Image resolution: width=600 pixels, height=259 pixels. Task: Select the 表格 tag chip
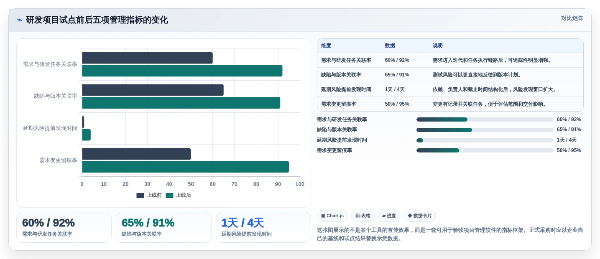point(363,216)
